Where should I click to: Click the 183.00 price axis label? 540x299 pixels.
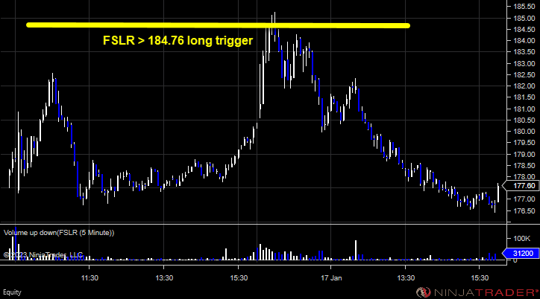pos(524,63)
